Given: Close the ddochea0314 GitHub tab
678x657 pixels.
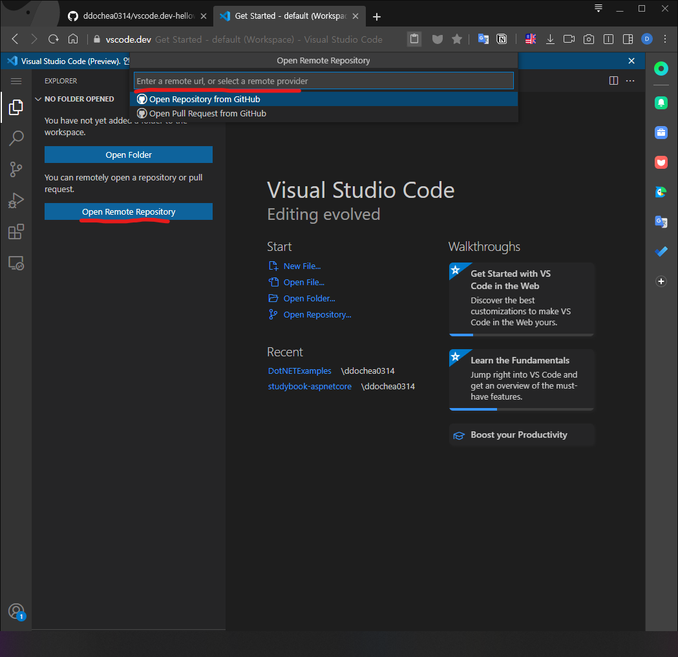Looking at the screenshot, I should click(x=203, y=16).
